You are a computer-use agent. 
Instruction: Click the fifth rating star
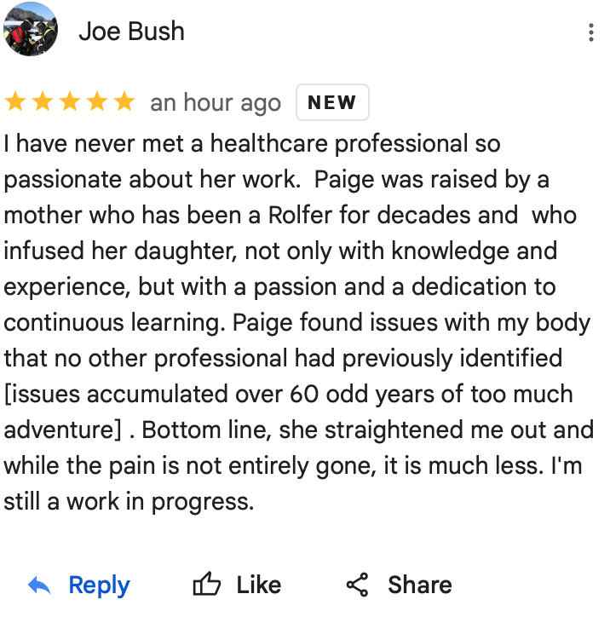pos(124,102)
